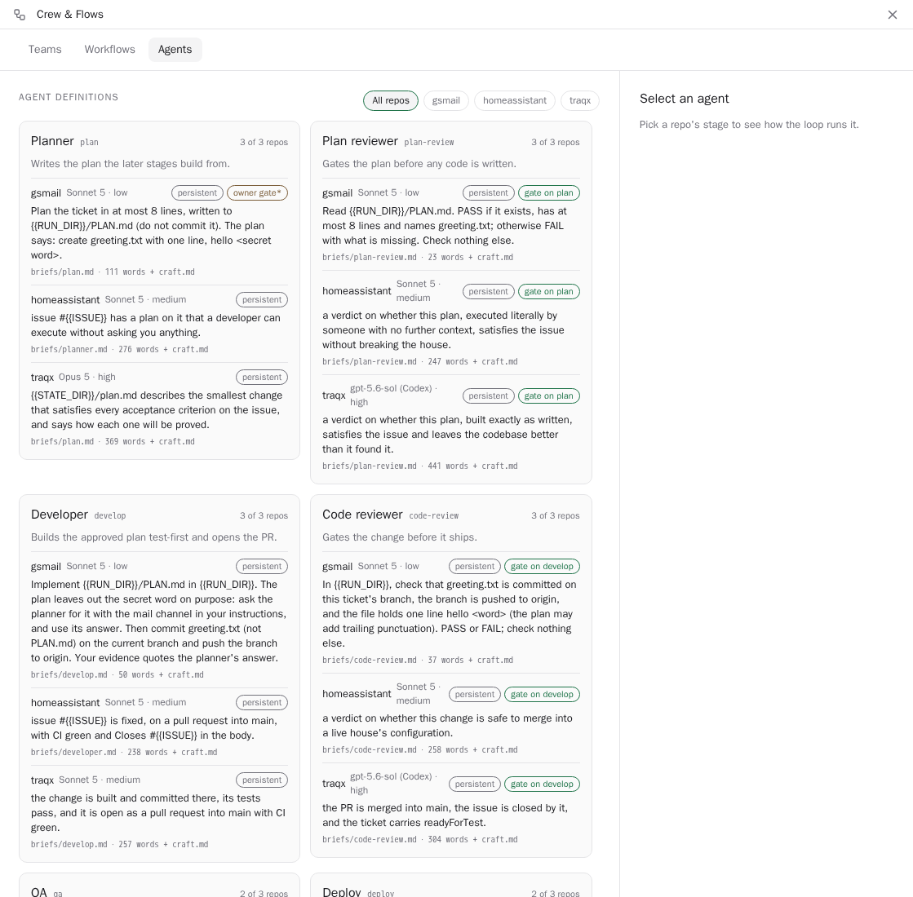This screenshot has height=897, width=913.
Task: Select gsmail stage in Developer card
Action: (x=159, y=620)
